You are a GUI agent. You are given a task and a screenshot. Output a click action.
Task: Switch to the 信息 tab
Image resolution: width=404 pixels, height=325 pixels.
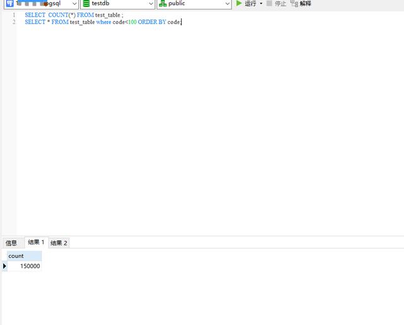(x=11, y=243)
